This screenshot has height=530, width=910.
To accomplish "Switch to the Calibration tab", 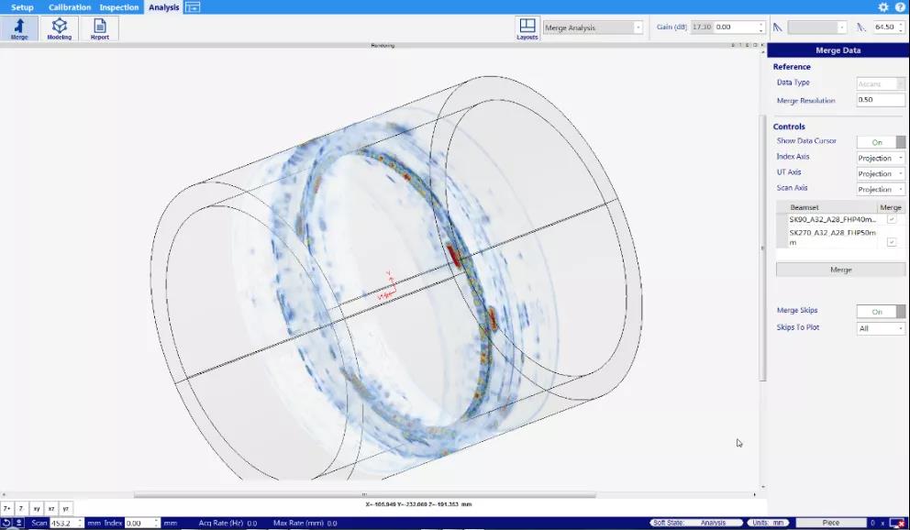I will pos(70,7).
